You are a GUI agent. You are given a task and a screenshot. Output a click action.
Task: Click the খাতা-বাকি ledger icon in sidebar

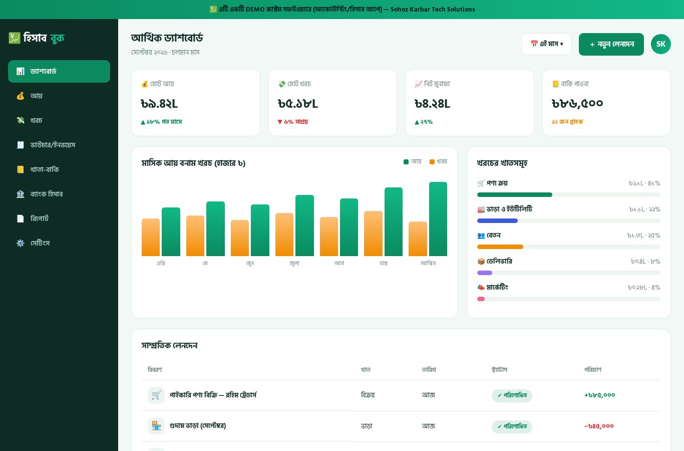click(x=21, y=169)
